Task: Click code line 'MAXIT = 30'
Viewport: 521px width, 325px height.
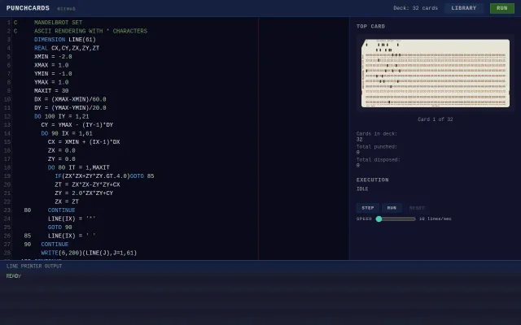Action: click(x=51, y=91)
